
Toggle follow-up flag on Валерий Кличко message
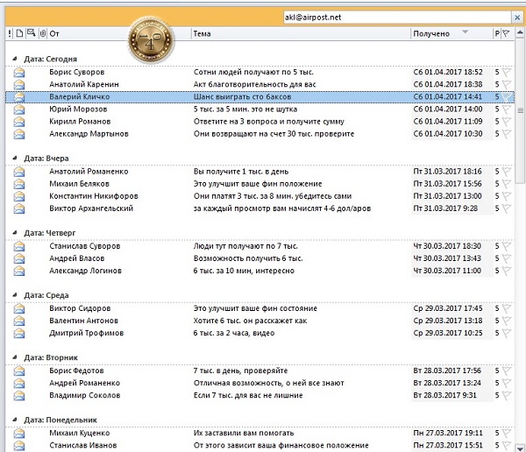coord(507,97)
